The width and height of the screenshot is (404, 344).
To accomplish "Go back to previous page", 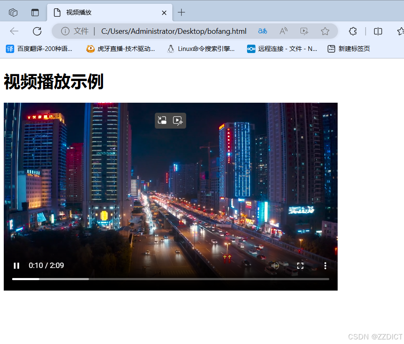I will [14, 31].
